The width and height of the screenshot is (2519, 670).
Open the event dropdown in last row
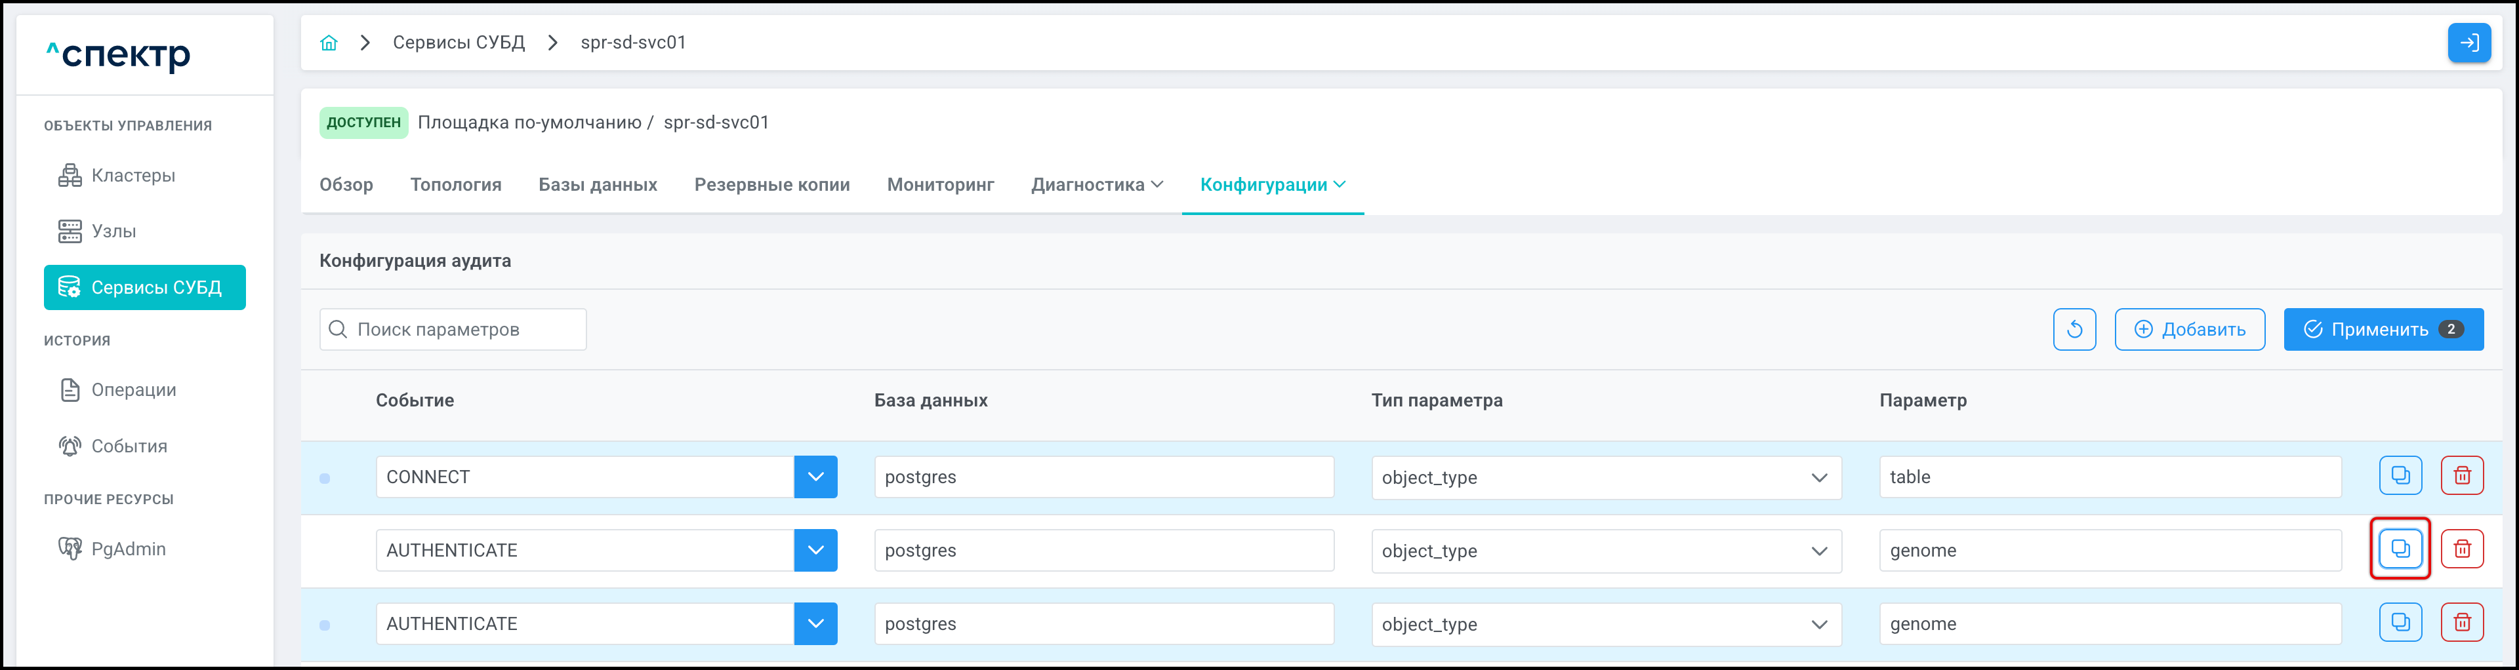tap(815, 623)
